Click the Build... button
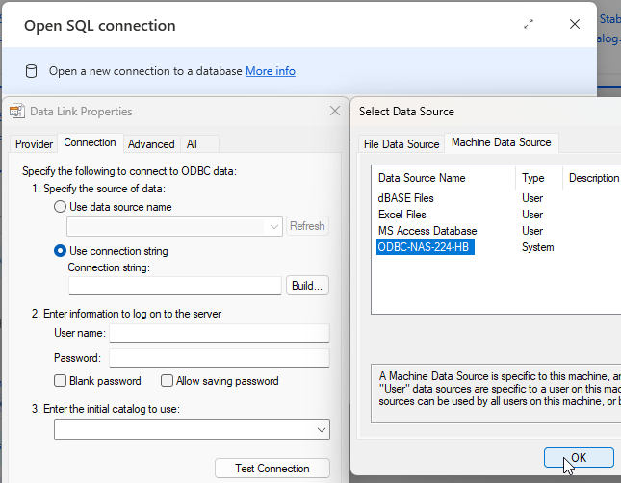 [x=307, y=286]
